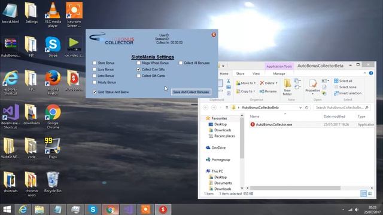The image size is (383, 215).
Task: Tick the Lucy Bonus checkbox
Action: click(95, 69)
